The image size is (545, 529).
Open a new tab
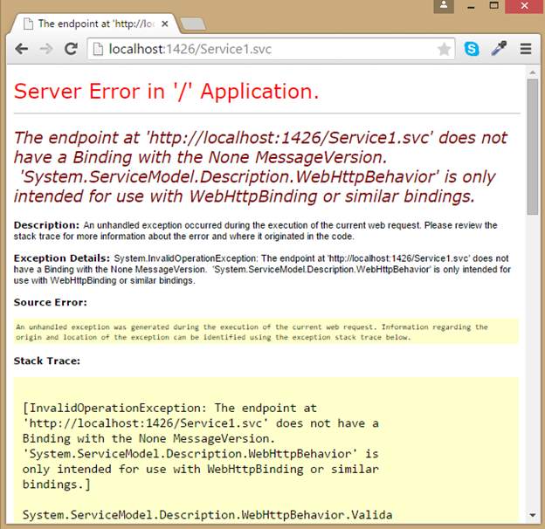coord(193,24)
